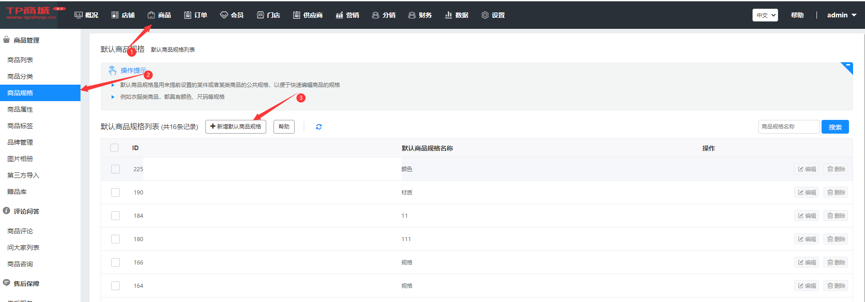Toggle the select-all checkbox in table header
The height and width of the screenshot is (302, 865).
(x=114, y=148)
